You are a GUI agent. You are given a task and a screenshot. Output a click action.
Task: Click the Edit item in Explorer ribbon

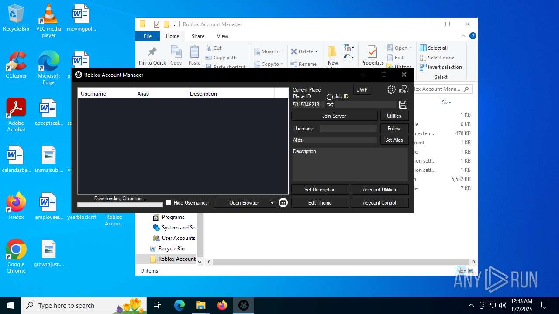coord(395,58)
